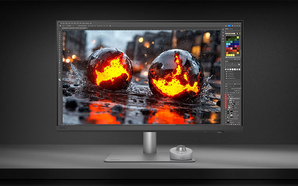Toggle the pixel layer filter icon
Image resolution: width=298 pixels, height=186 pixels.
click(232, 89)
